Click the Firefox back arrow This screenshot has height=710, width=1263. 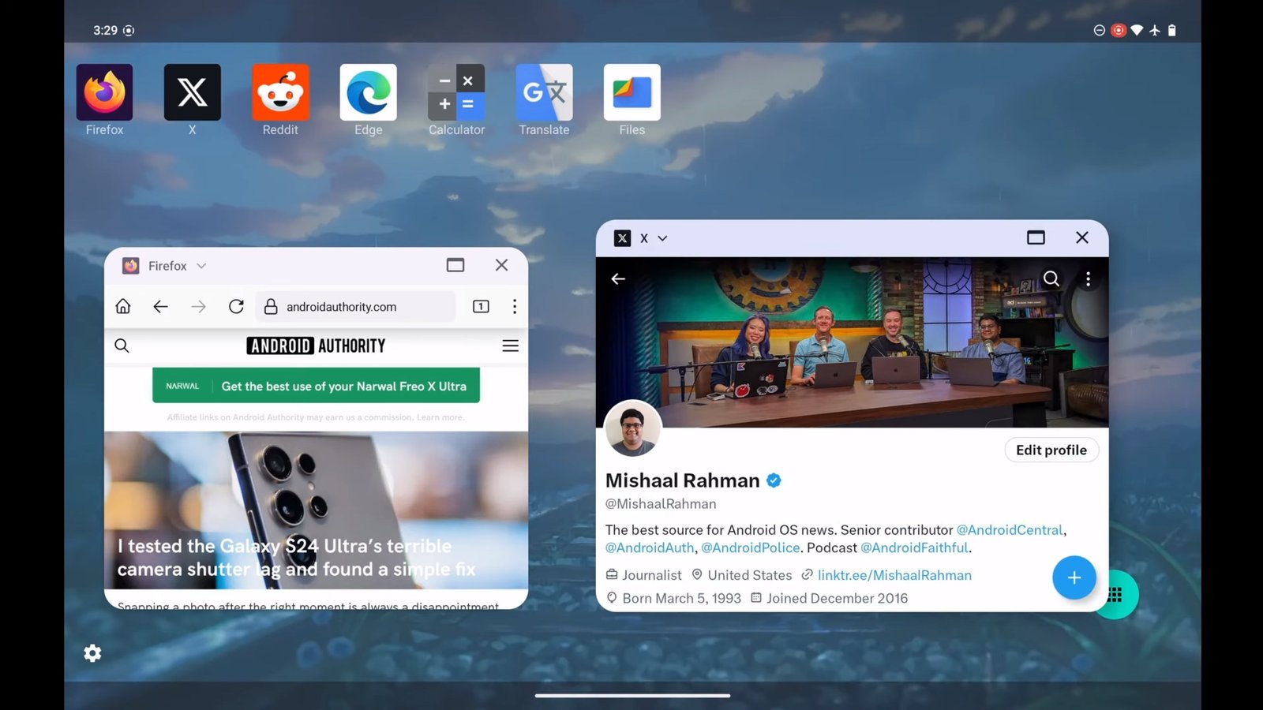point(160,306)
